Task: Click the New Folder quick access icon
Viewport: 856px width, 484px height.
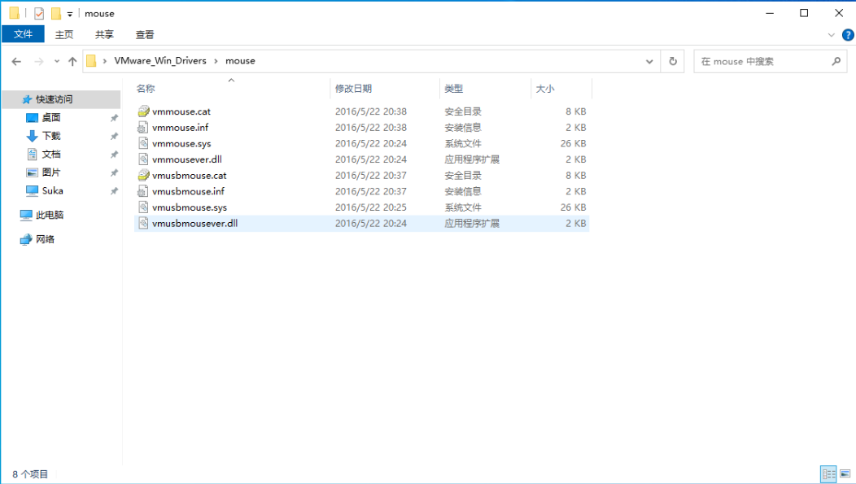Action: (55, 14)
